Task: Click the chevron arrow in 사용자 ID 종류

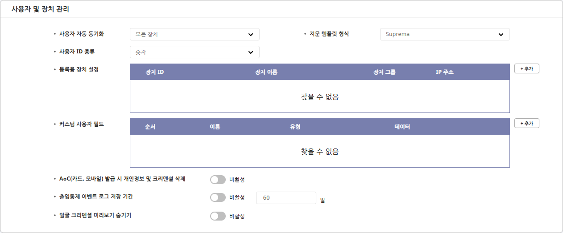Action: click(250, 52)
